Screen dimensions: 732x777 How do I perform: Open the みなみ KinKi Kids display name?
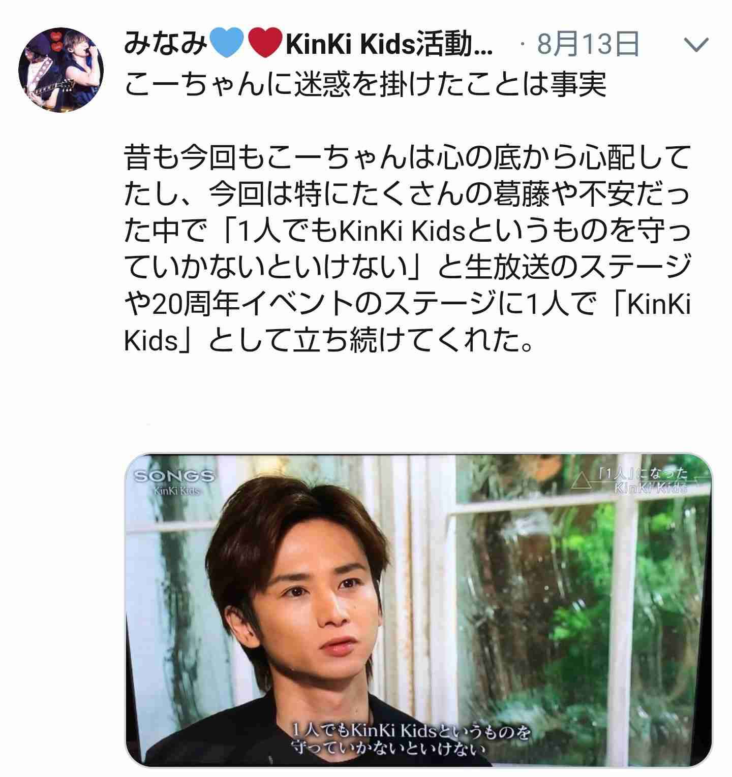(308, 46)
